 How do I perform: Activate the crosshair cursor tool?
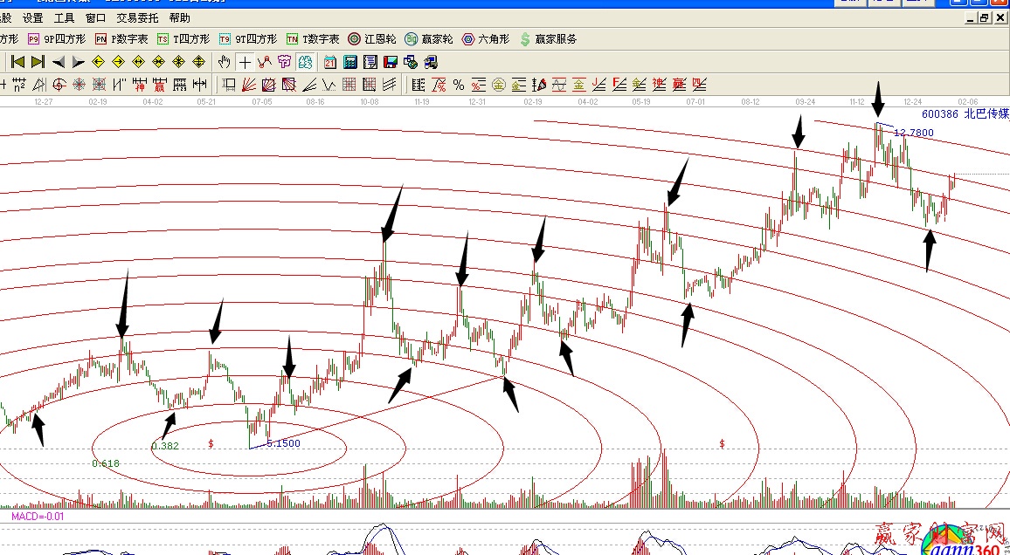click(245, 62)
